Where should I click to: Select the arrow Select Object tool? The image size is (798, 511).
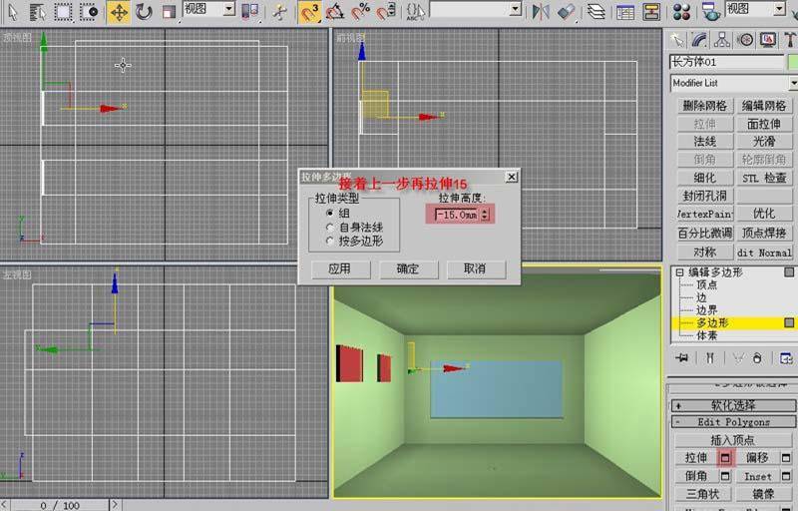(12, 11)
